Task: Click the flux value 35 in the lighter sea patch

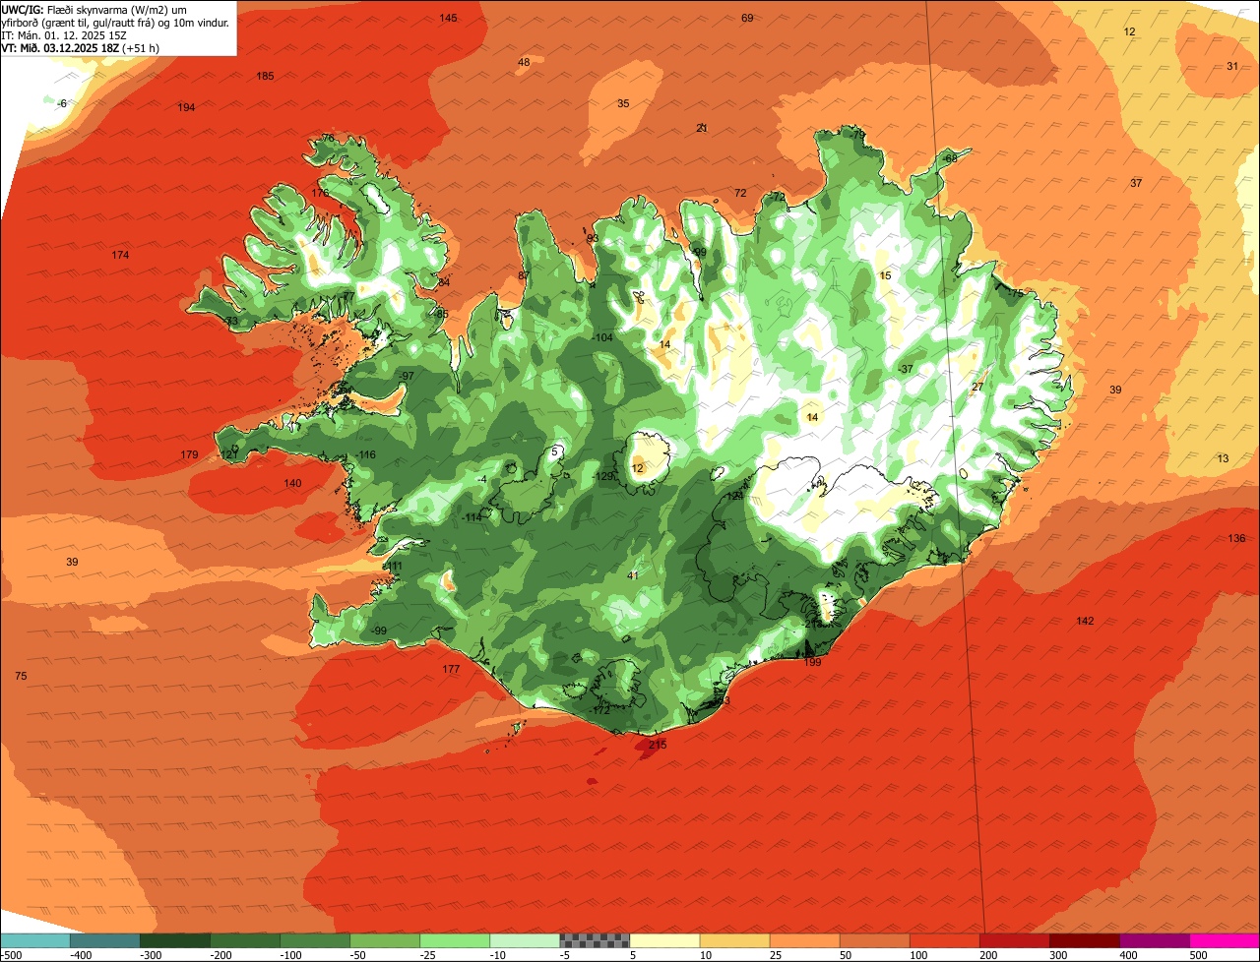Action: coord(623,103)
